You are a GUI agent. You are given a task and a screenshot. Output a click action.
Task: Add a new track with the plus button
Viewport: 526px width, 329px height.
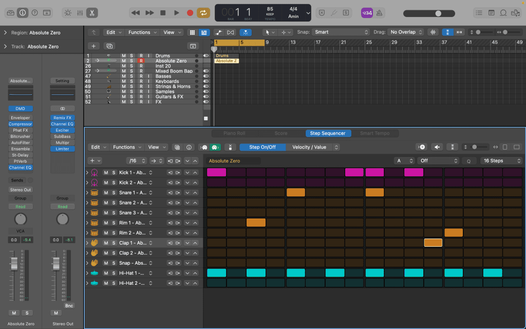(93, 46)
